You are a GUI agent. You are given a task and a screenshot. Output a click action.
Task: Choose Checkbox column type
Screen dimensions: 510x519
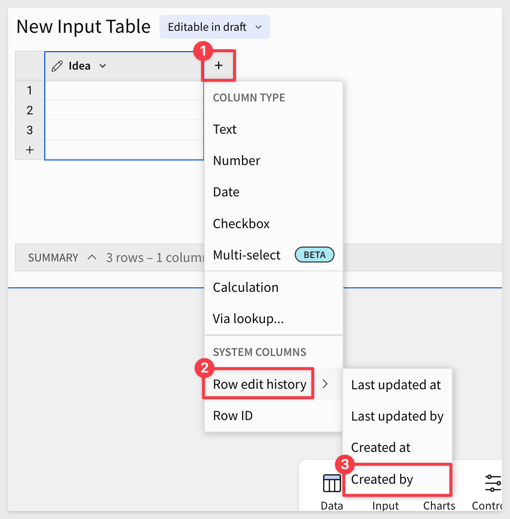[x=273, y=224]
